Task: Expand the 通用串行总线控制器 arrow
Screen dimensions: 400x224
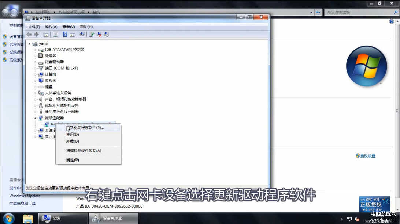Action: coord(36,112)
